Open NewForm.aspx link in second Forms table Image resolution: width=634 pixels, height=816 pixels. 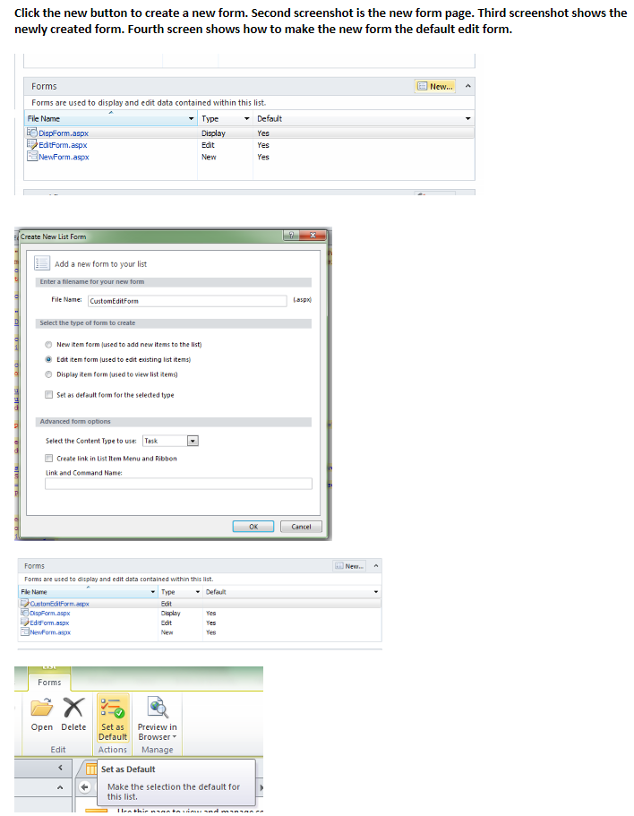point(50,632)
